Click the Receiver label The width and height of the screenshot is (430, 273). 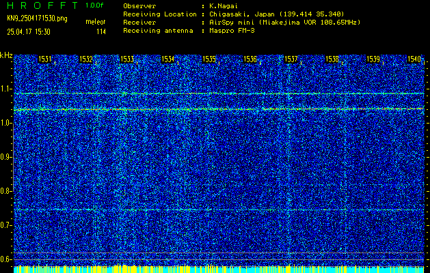click(x=139, y=23)
